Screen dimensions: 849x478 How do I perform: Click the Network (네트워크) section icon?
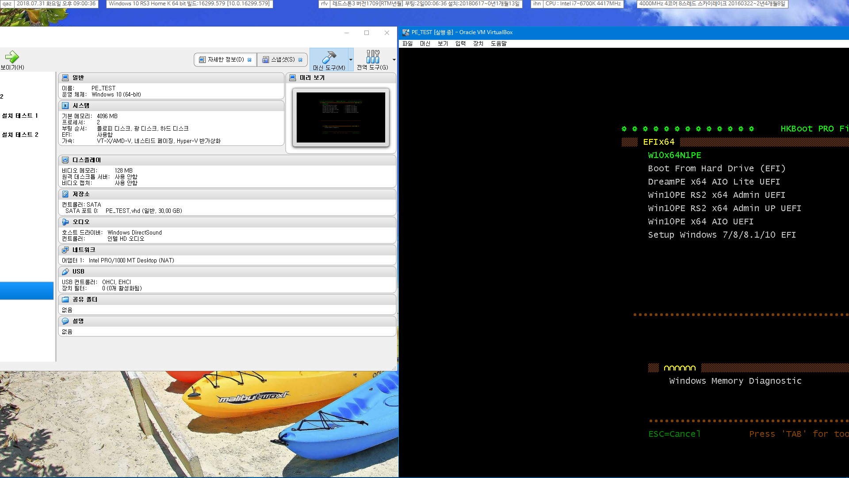point(65,250)
